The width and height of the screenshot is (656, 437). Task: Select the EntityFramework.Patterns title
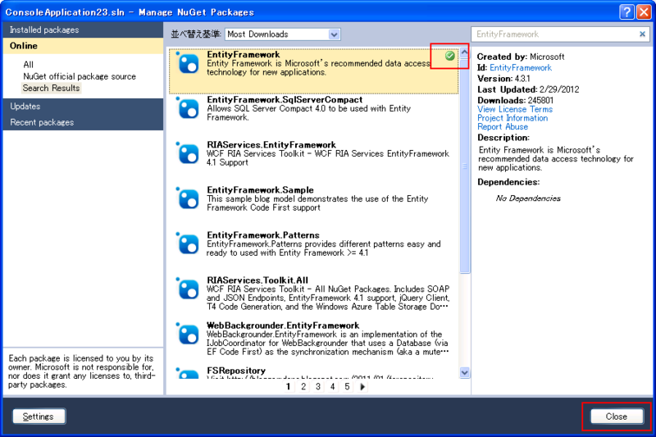262,235
